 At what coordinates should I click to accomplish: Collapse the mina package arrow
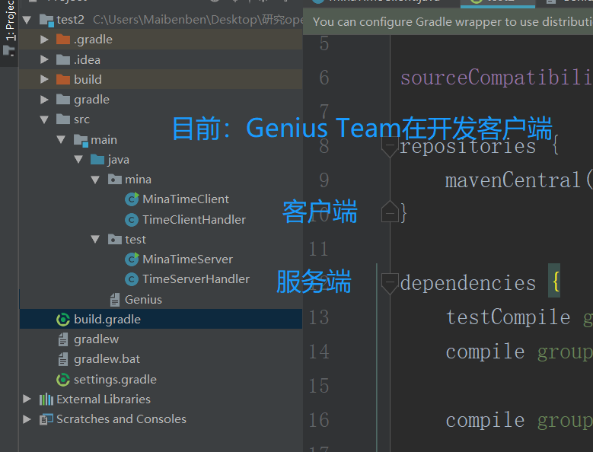click(x=95, y=179)
